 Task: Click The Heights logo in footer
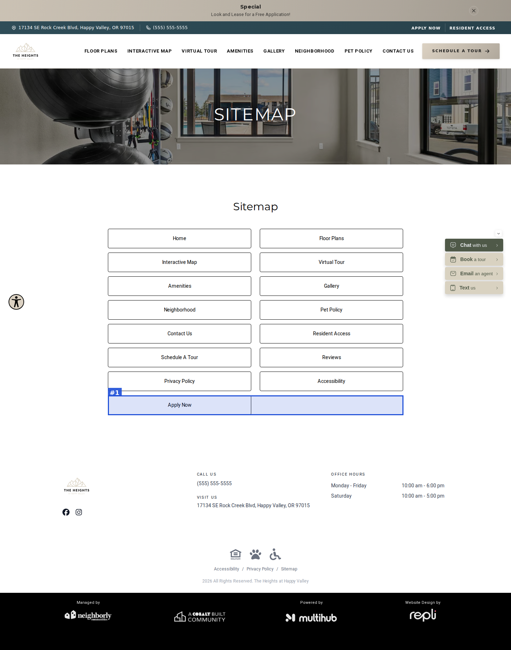pyautogui.click(x=77, y=486)
